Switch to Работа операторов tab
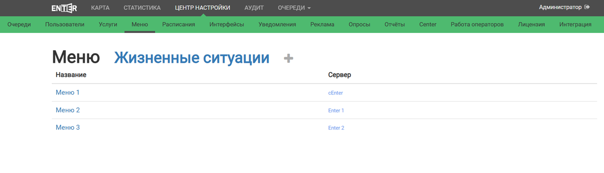Viewport: 604px width, 173px height. point(477,24)
